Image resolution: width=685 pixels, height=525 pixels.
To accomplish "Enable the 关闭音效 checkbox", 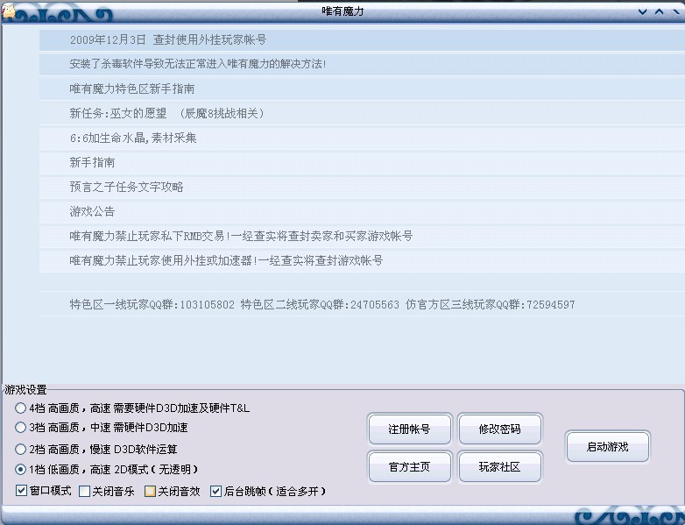I will [x=150, y=491].
